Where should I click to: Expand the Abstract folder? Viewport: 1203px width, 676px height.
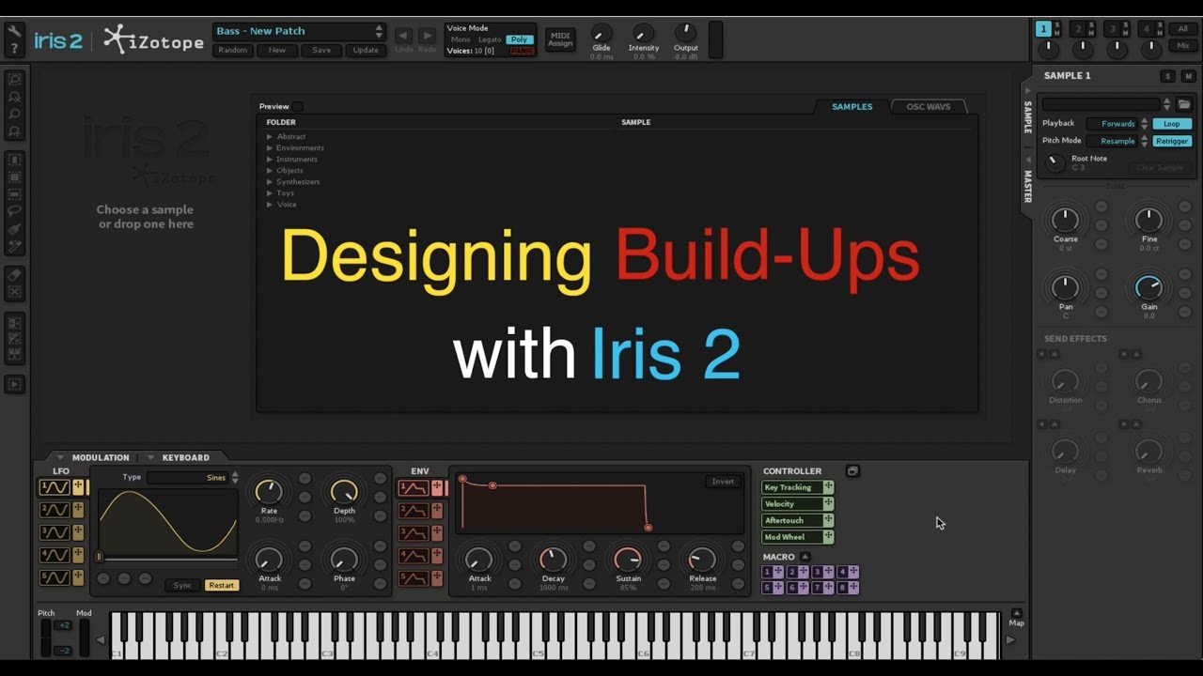[x=270, y=136]
